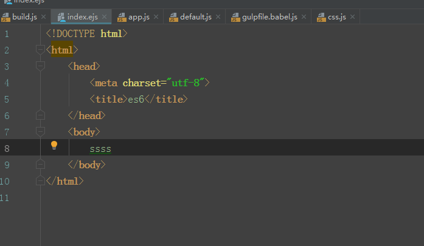This screenshot has width=424, height=246.
Task: Click the css.js tab file icon
Action: tap(322, 16)
